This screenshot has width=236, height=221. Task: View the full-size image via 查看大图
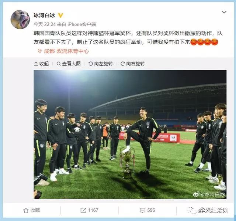click(x=69, y=64)
